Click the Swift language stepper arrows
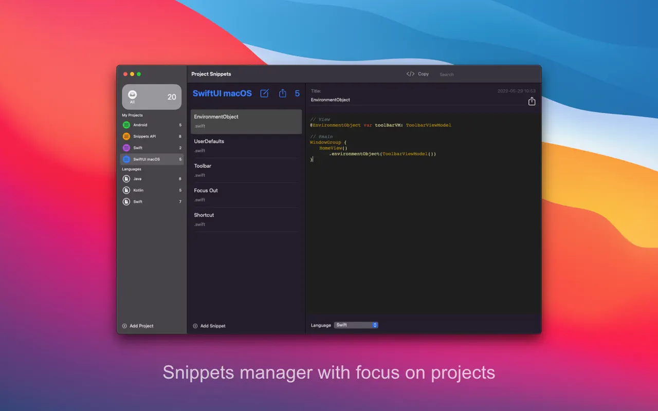 point(374,325)
